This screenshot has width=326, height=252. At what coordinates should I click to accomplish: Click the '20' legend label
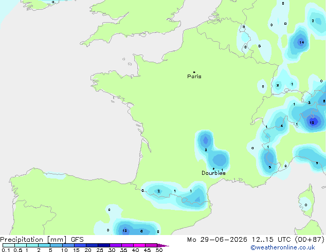88,250
